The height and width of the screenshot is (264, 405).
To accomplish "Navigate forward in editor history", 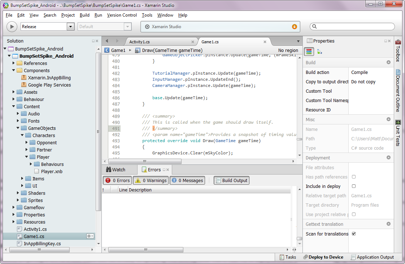I will [117, 41].
